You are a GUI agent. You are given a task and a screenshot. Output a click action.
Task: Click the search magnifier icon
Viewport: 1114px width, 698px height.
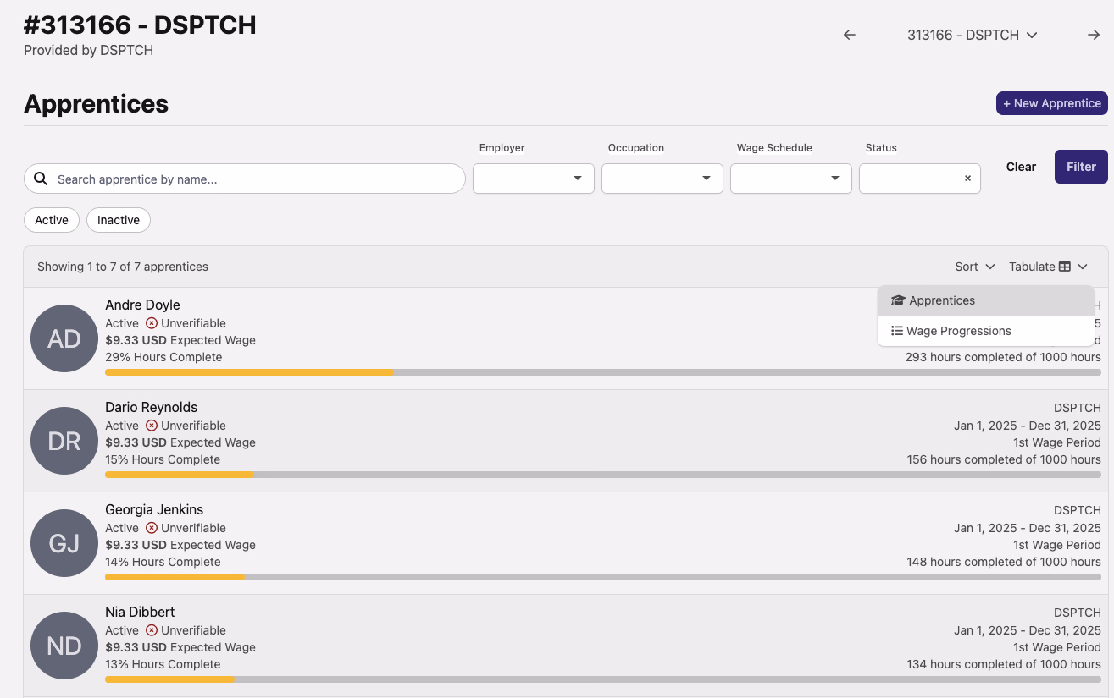tap(41, 179)
